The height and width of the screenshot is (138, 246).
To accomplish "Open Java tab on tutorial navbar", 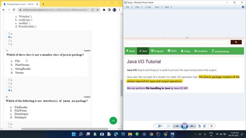I will 143,51.
